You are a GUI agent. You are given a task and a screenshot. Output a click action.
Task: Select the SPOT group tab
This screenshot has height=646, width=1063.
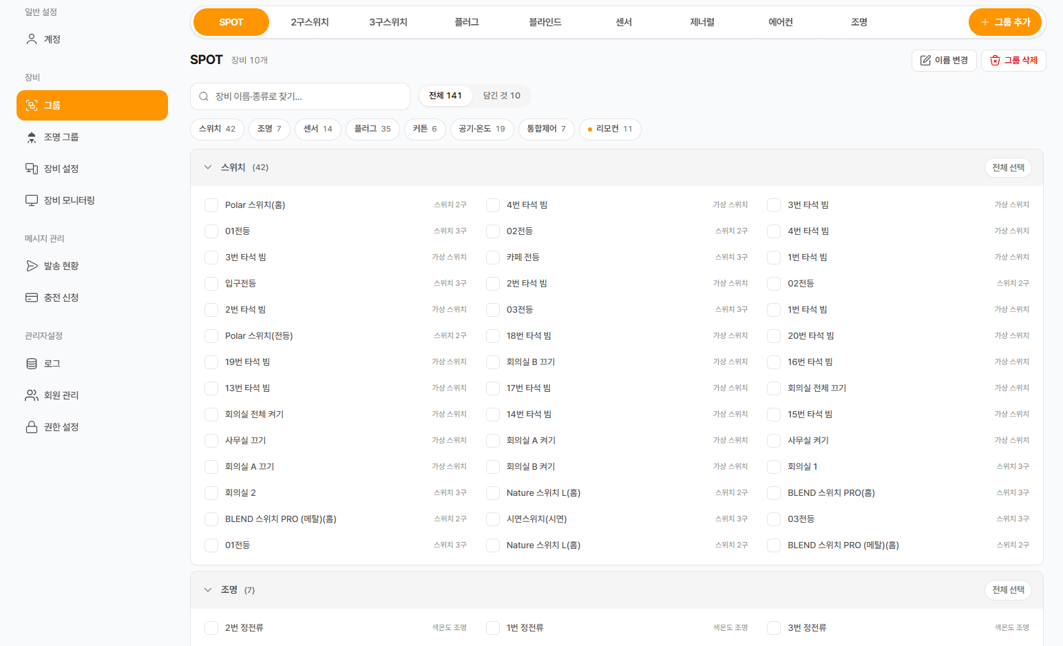pyautogui.click(x=231, y=22)
